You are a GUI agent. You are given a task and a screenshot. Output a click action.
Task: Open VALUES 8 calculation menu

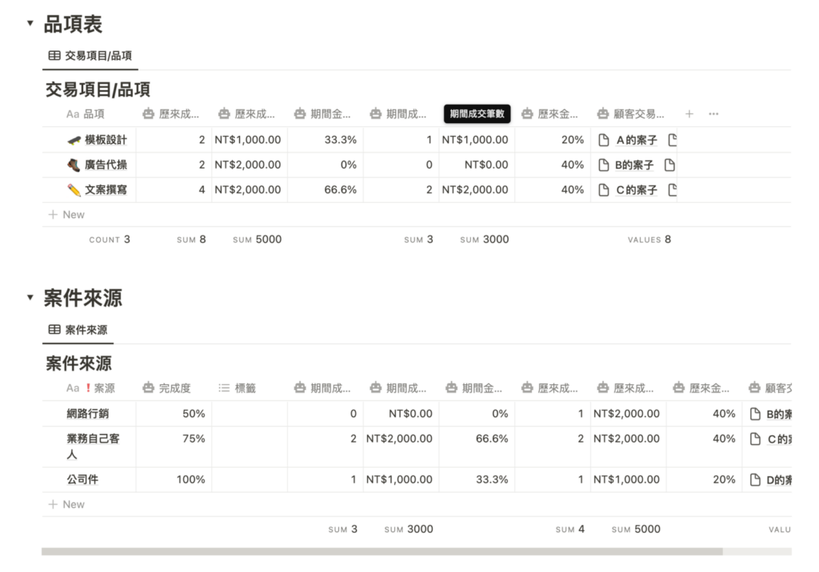[x=649, y=240]
